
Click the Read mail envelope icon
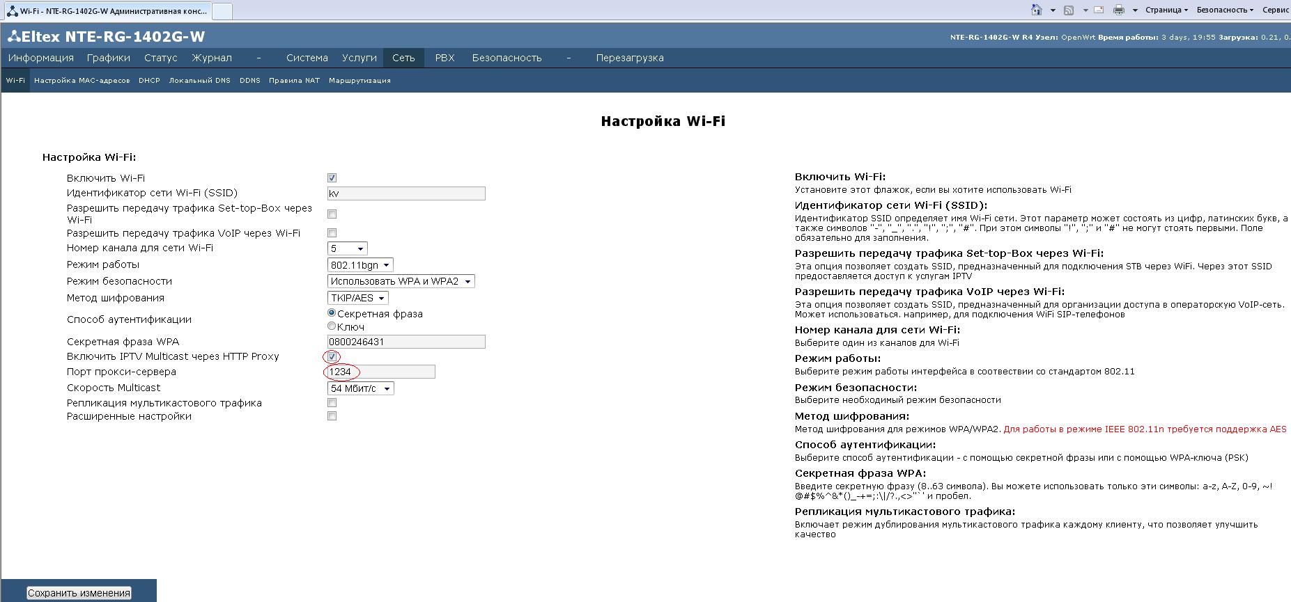[x=1099, y=10]
